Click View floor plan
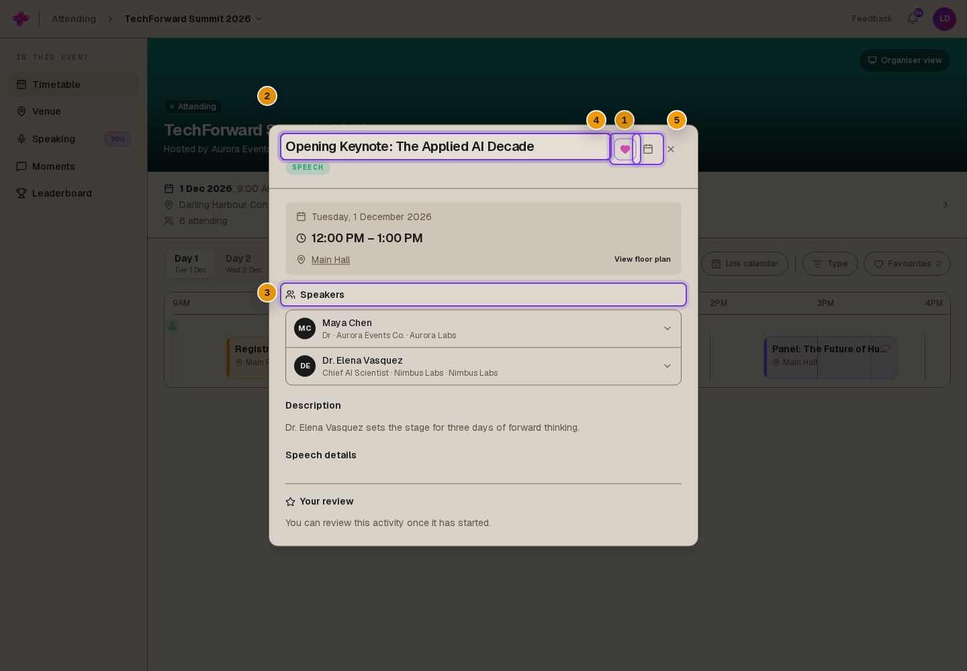Screen dimensions: 967x671 pyautogui.click(x=642, y=259)
